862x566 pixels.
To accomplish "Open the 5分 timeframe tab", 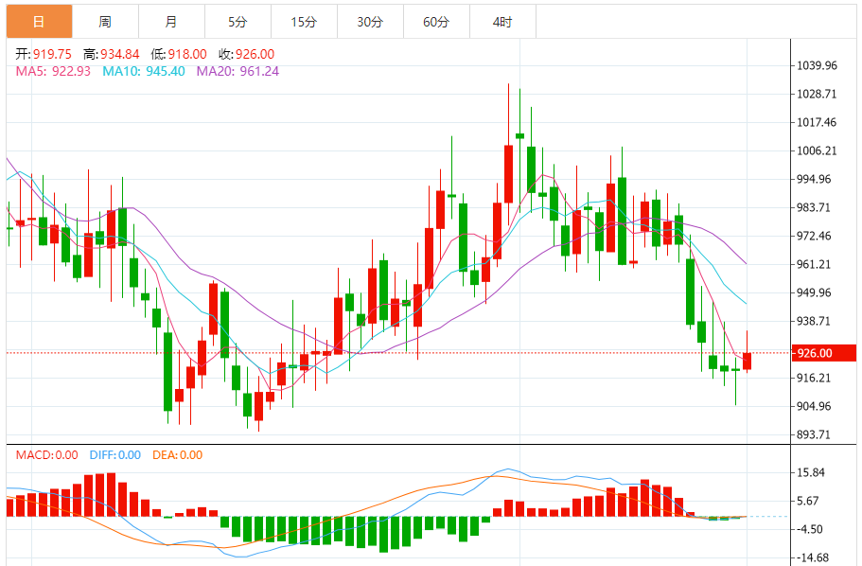I will coord(238,22).
